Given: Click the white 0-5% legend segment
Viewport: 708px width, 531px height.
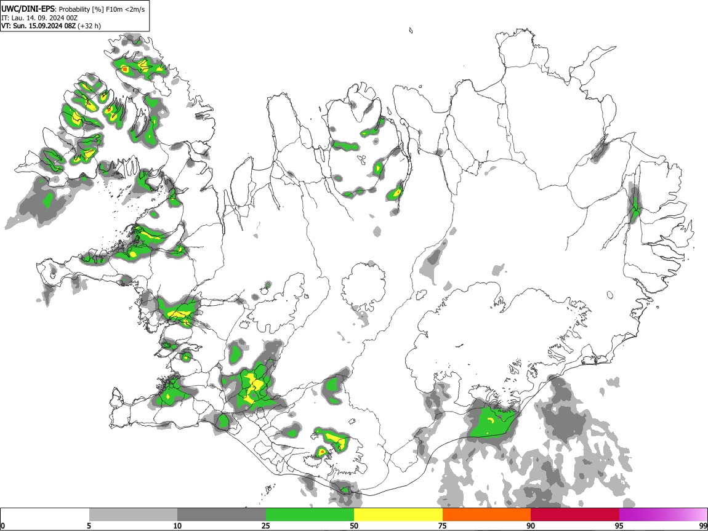Looking at the screenshot, I should [45, 515].
